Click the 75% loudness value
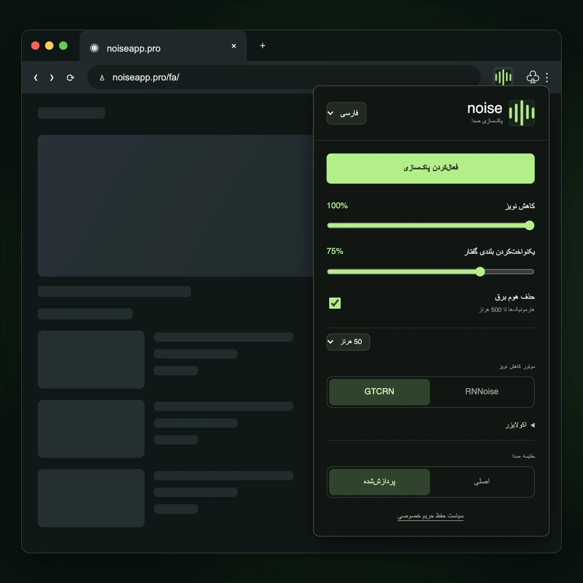Image resolution: width=583 pixels, height=583 pixels. [x=335, y=251]
